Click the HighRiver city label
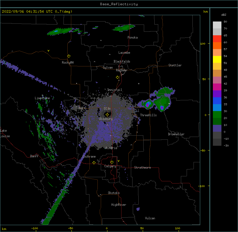This screenshot has height=232, width=238. pyautogui.click(x=119, y=205)
